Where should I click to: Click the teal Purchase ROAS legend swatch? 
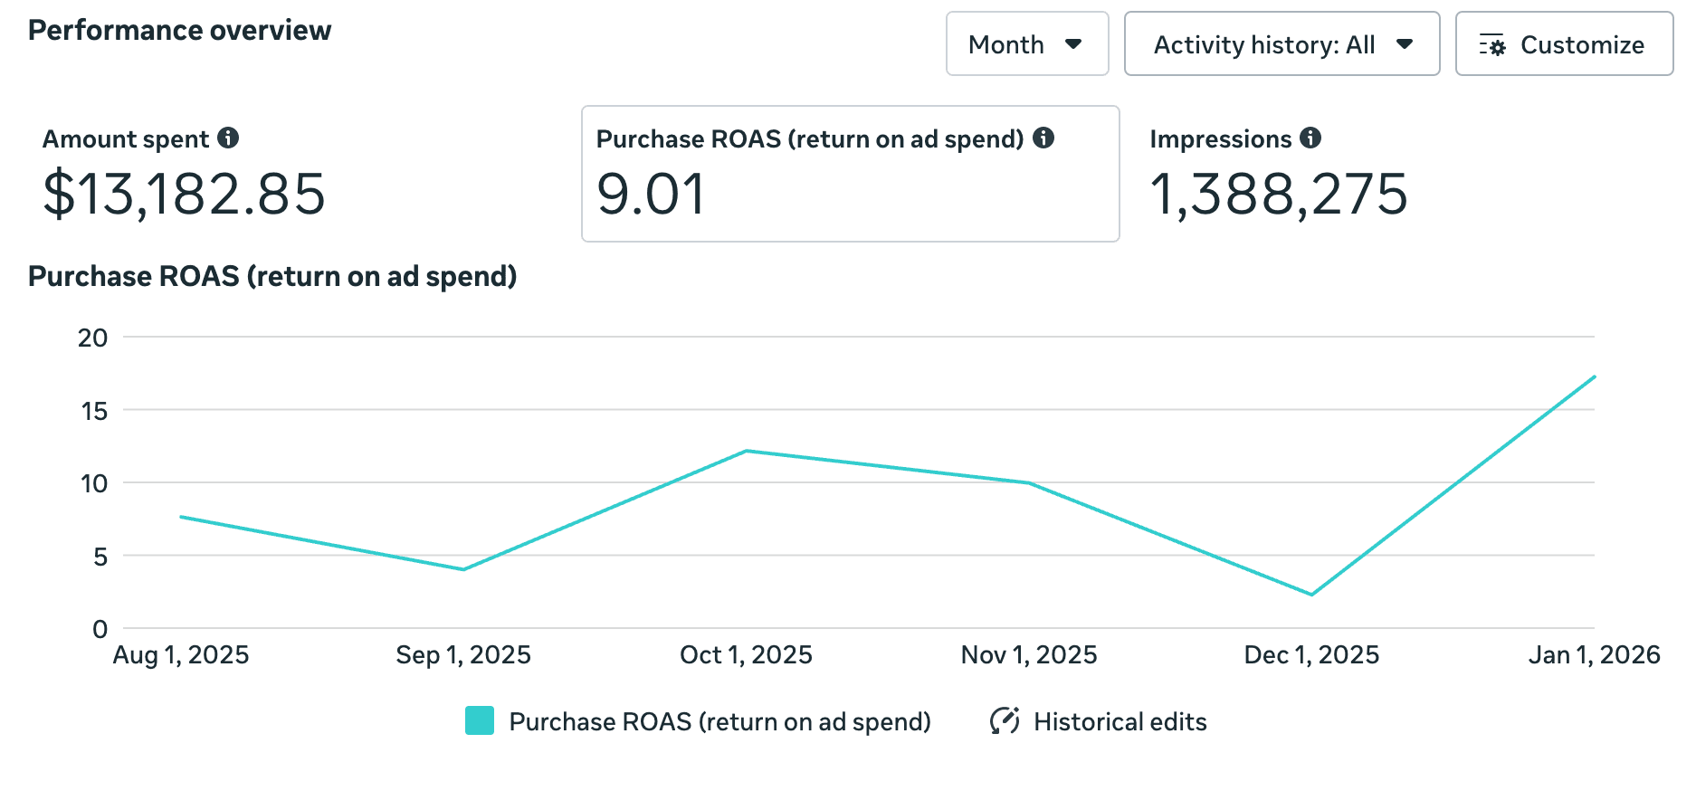[480, 721]
